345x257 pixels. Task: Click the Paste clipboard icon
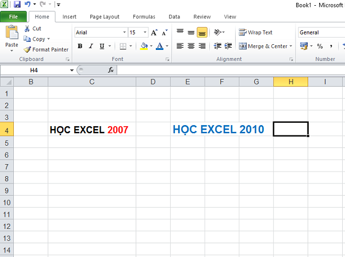(x=12, y=33)
